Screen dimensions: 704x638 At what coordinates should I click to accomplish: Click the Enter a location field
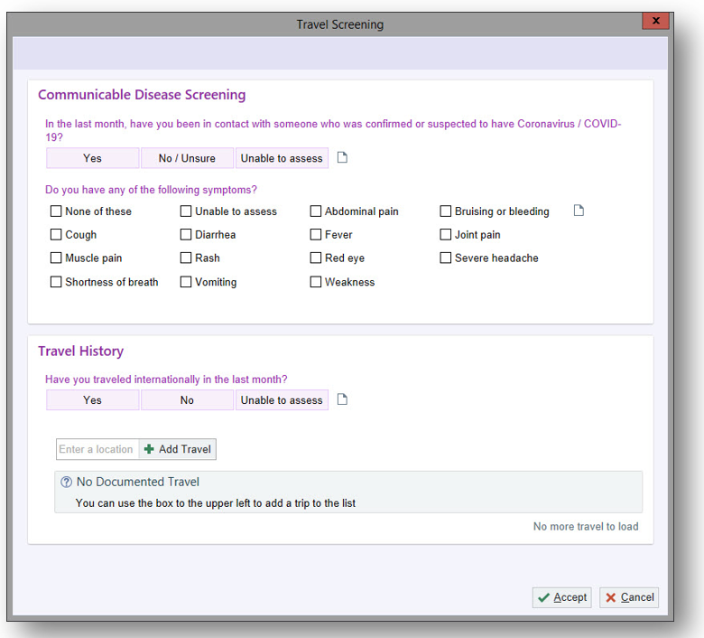coord(97,449)
